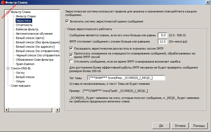
Task: Toggle 'Включить систему эвристической оценки' checkbox
Action: tap(67, 21)
